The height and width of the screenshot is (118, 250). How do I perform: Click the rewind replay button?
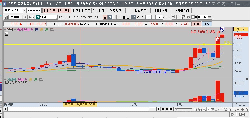[163, 109]
